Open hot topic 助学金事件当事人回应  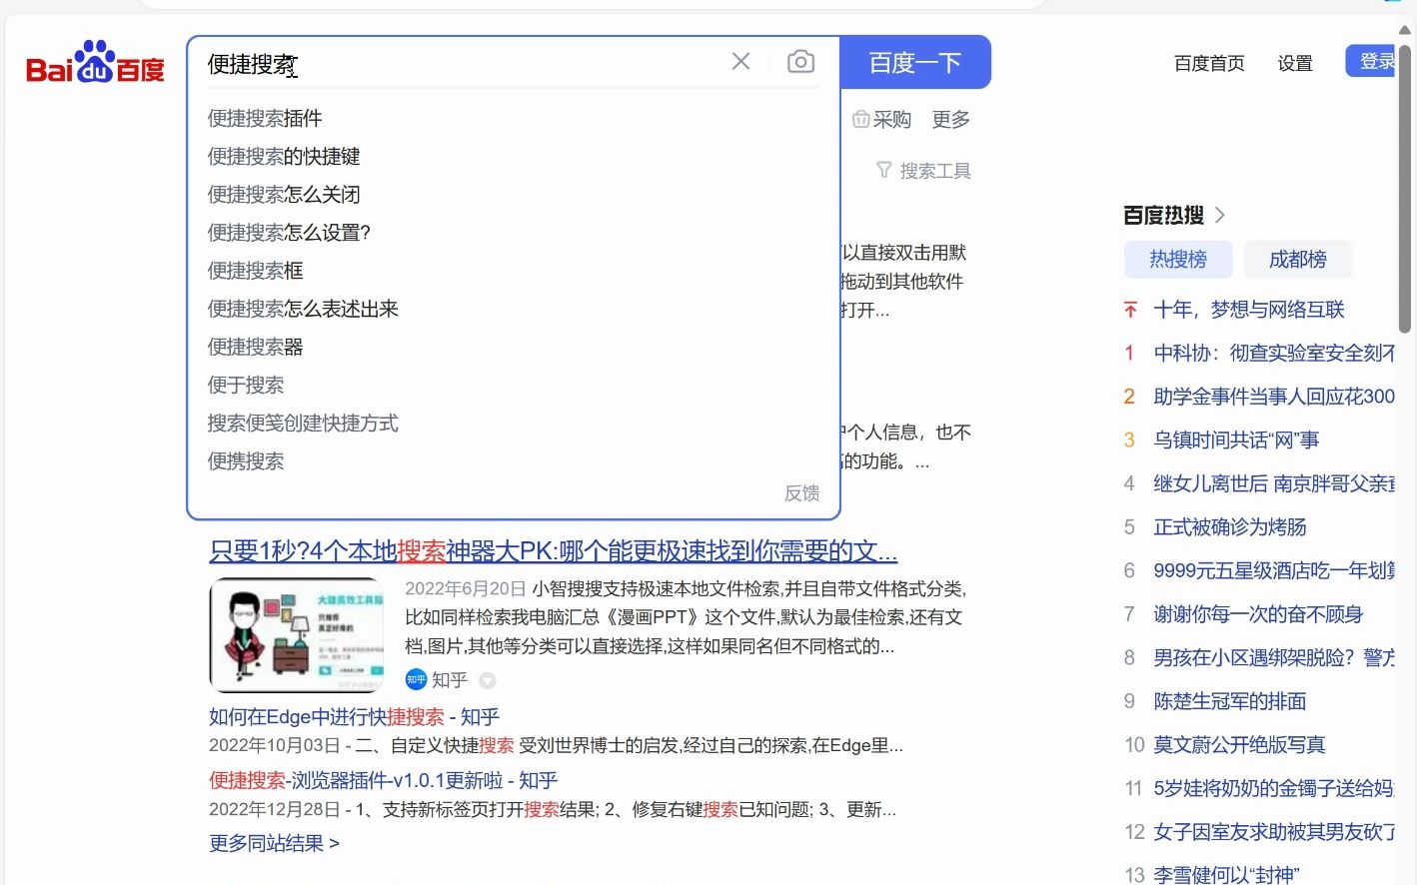point(1274,397)
